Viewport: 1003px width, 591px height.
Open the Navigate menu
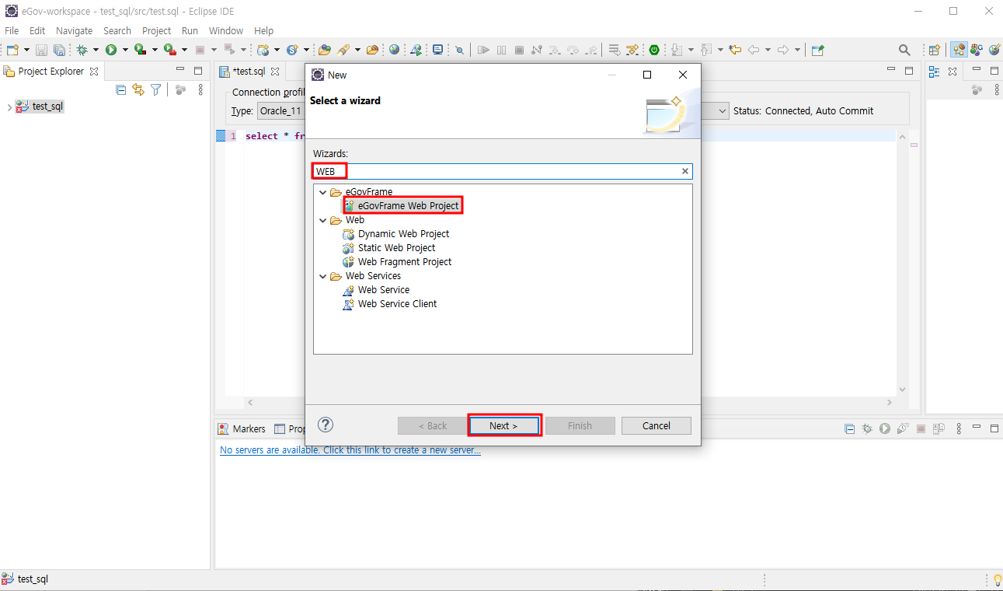coord(74,30)
